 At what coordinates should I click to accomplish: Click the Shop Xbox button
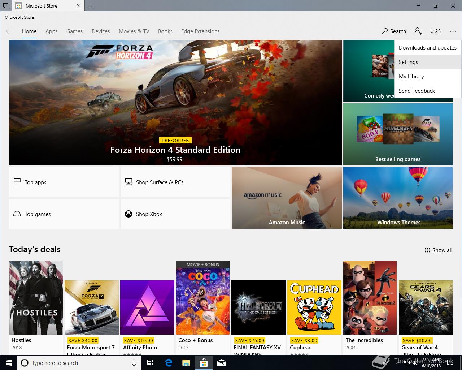[175, 214]
